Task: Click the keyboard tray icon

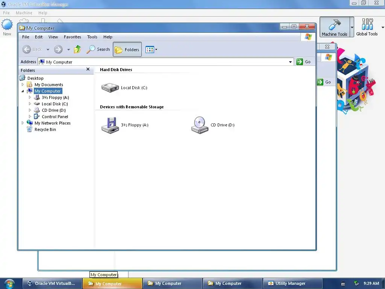Action: (x=343, y=284)
